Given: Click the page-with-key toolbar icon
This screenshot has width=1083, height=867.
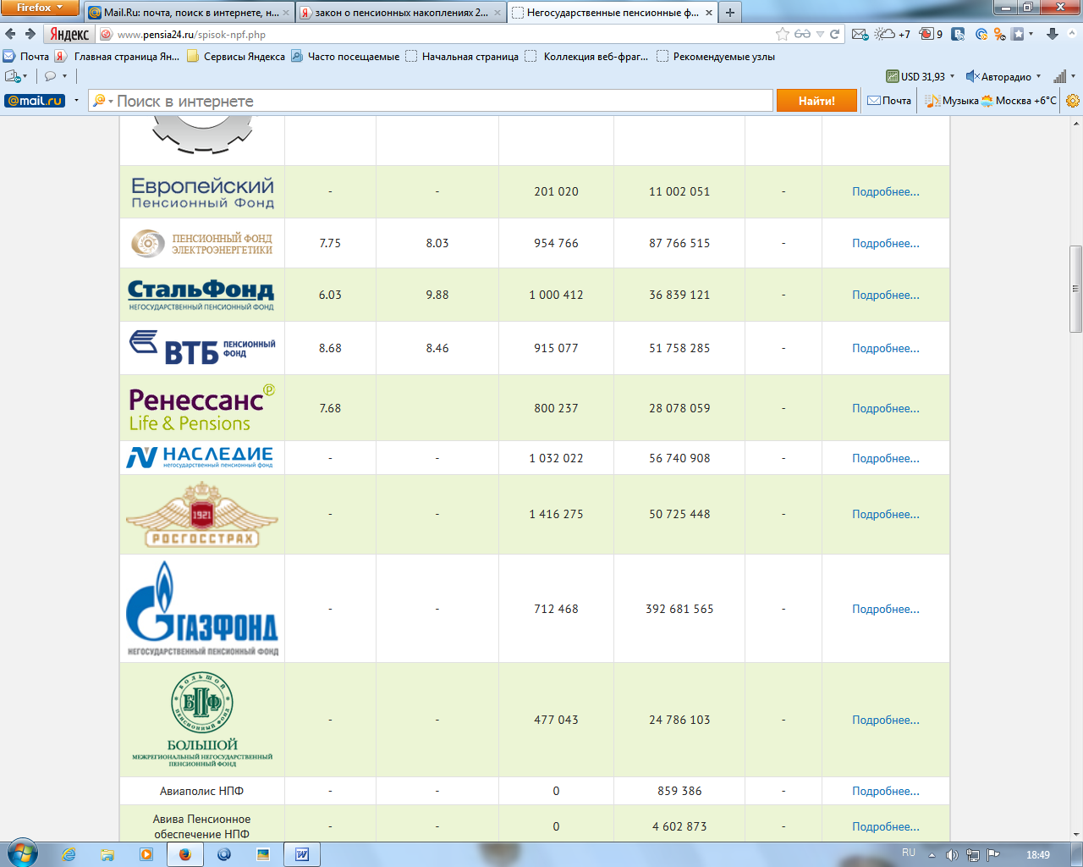Looking at the screenshot, I should (13, 76).
